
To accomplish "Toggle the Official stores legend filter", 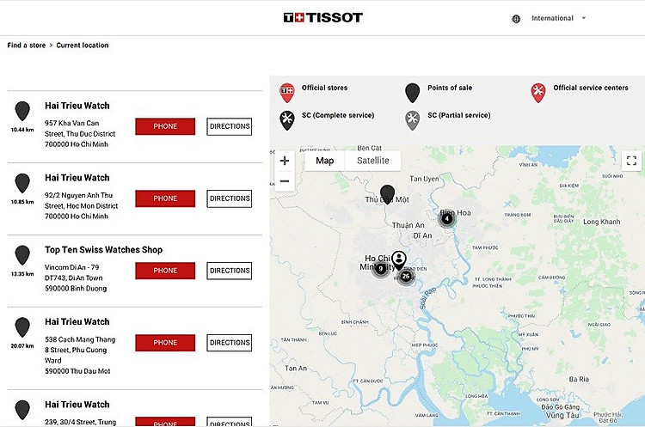I will point(287,91).
